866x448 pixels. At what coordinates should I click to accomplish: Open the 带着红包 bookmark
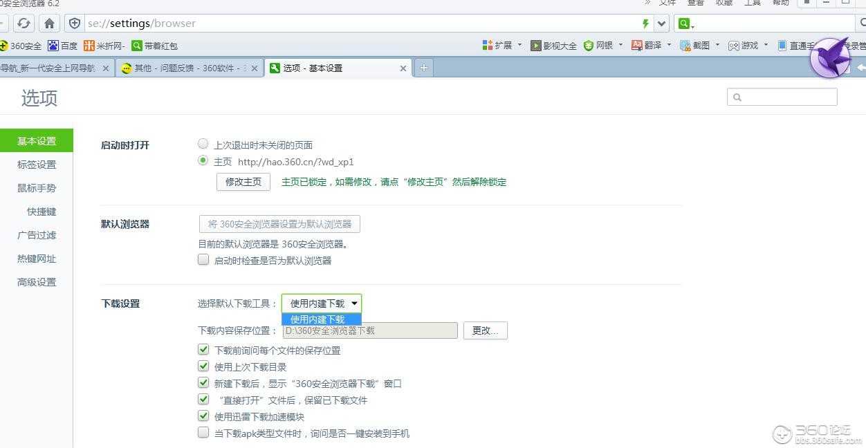155,46
